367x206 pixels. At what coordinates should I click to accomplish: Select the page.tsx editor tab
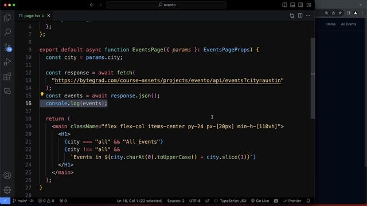[x=34, y=15]
